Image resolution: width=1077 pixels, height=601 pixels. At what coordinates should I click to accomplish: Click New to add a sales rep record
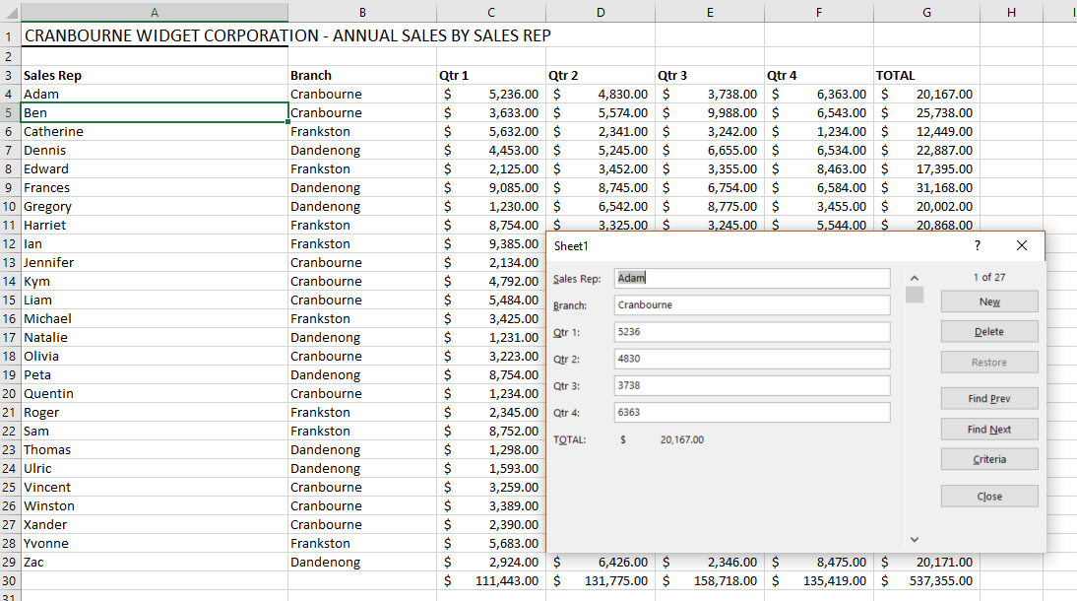coord(988,300)
